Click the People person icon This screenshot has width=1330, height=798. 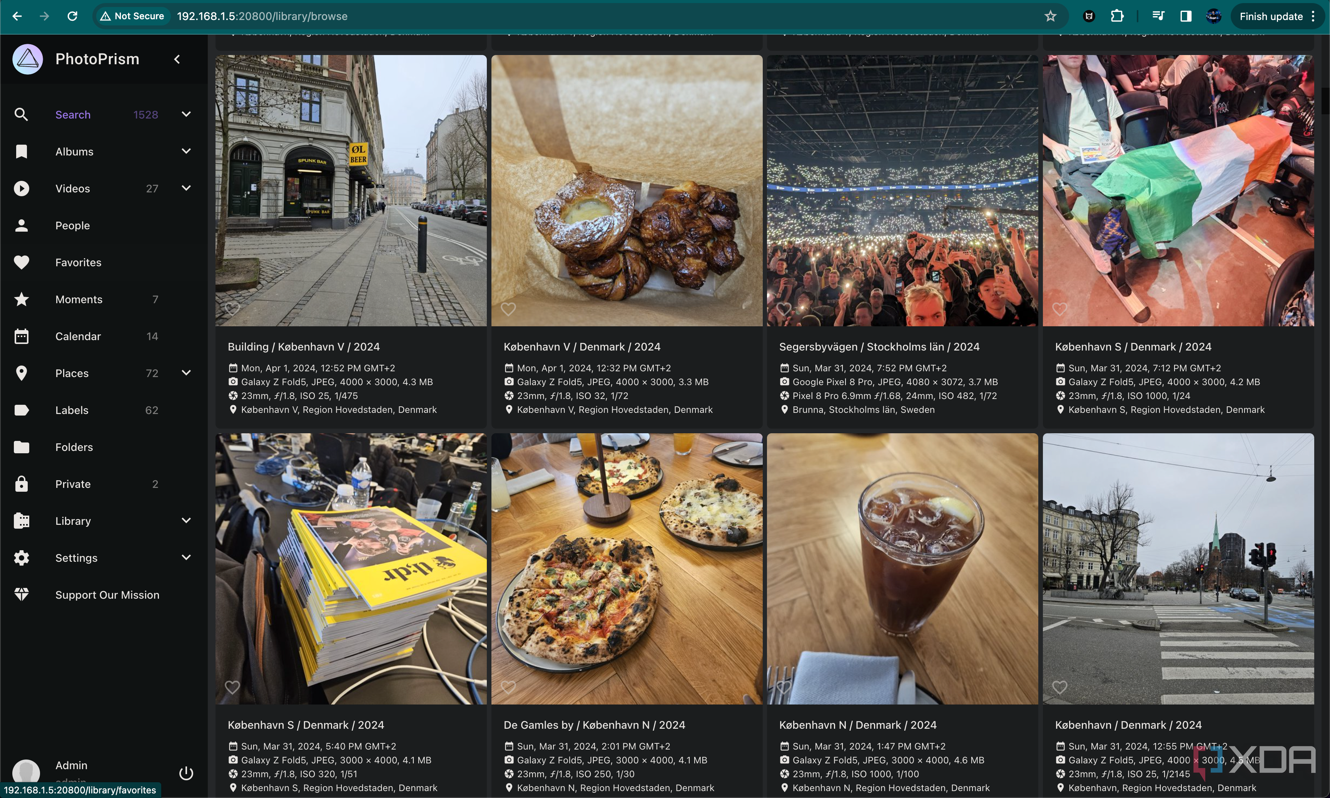(21, 225)
